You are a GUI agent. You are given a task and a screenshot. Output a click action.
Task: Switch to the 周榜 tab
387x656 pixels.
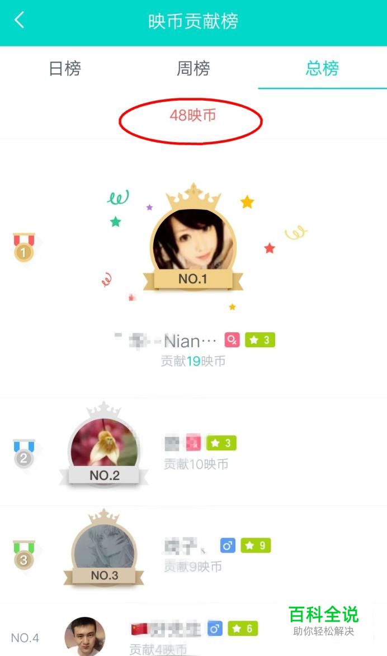pyautogui.click(x=193, y=68)
